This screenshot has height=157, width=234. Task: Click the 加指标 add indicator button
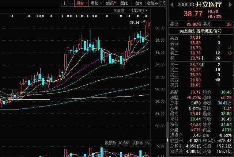pos(124,142)
